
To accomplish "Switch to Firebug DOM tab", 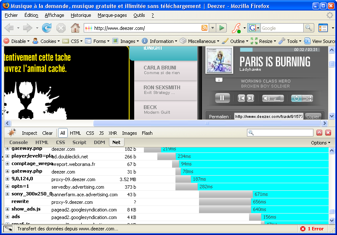I will (x=99, y=142).
